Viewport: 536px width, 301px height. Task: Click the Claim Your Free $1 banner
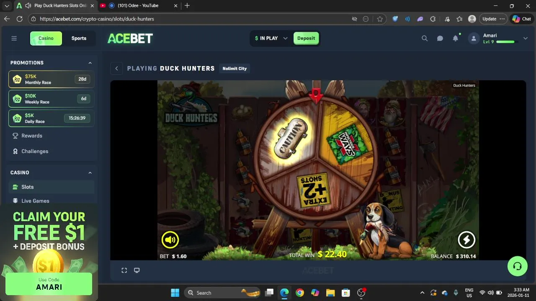pos(49,232)
